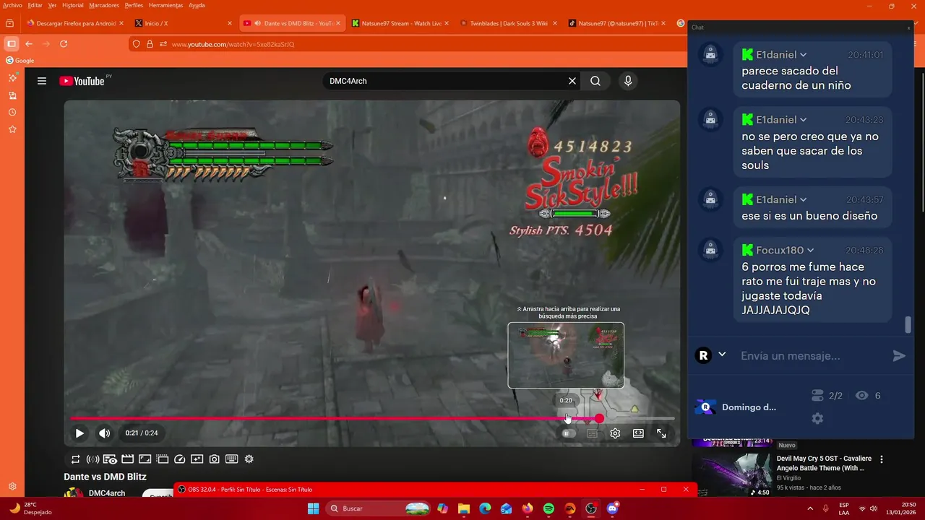Expand the E1daniel dropdown on the 20:43:23 message
The width and height of the screenshot is (925, 520).
pos(803,120)
